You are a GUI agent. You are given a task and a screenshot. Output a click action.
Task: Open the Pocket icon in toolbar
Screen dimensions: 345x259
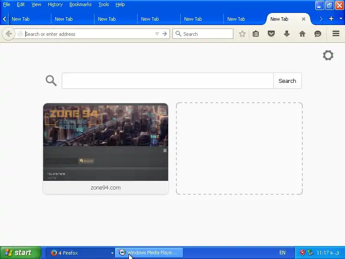pyautogui.click(x=271, y=34)
